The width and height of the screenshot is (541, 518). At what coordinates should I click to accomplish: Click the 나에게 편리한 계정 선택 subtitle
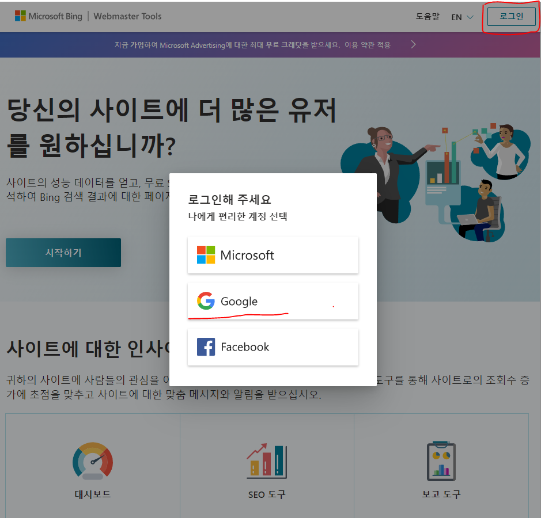(238, 216)
